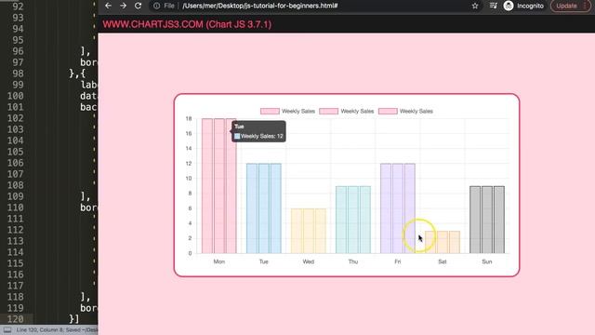The image size is (595, 335).
Task: Go forward with the browser forward arrow
Action: (123, 6)
